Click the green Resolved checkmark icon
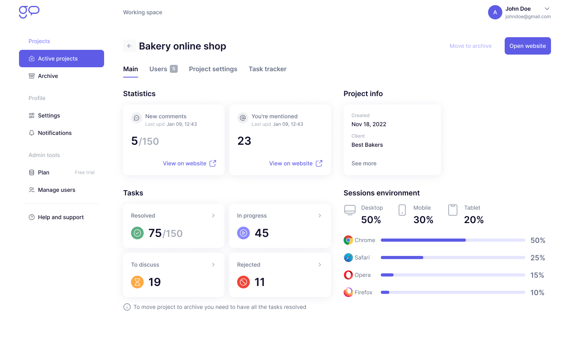Viewport: 570px width, 356px height. 137,233
